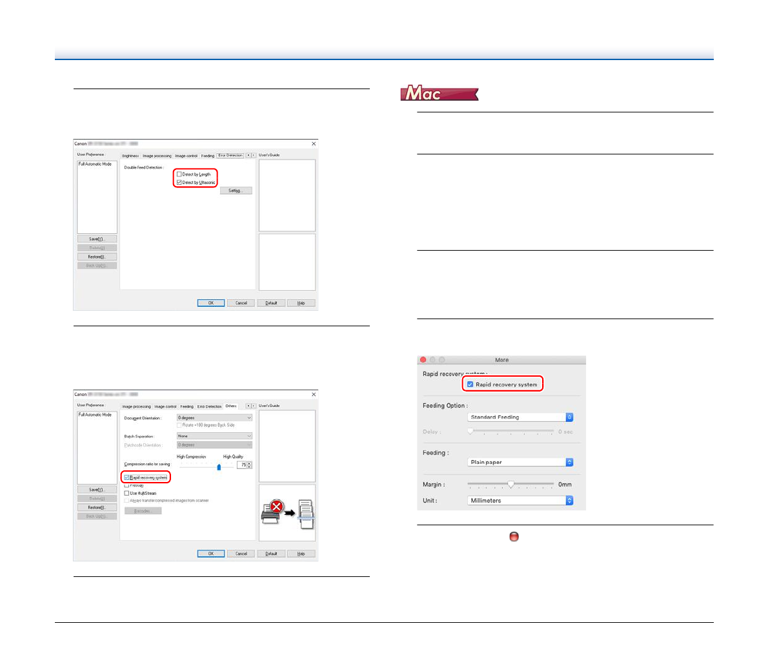Click the Margin slider handle
The image size is (768, 659).
point(510,484)
